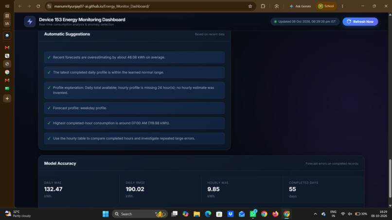The image size is (392, 220).
Task: Select the Daily MAE value 132.47
Action: click(x=53, y=189)
